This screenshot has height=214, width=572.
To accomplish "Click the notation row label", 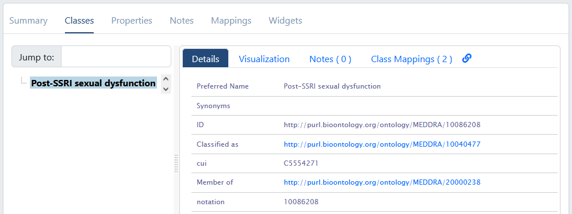I will 210,201.
